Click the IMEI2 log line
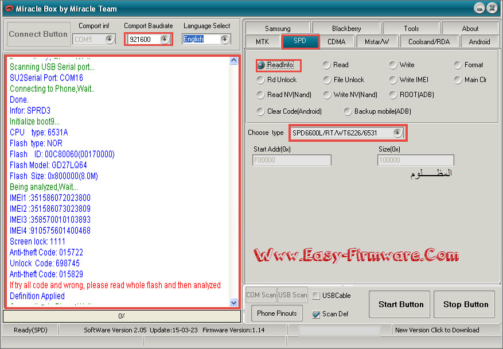 [50, 209]
